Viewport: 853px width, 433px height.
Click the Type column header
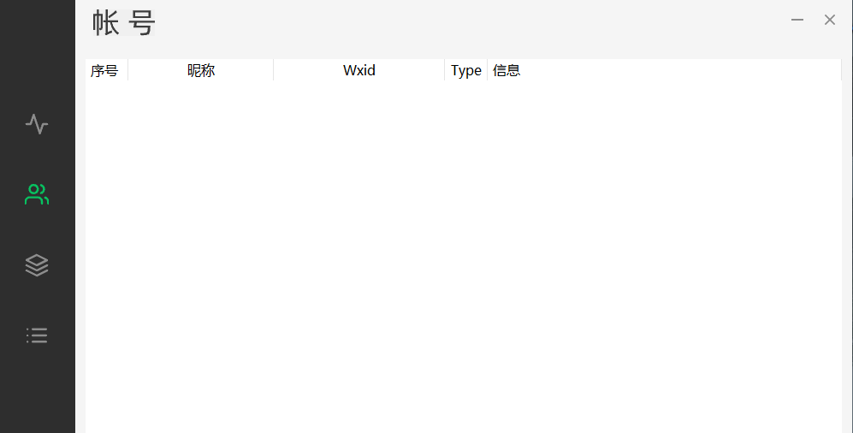tap(466, 71)
